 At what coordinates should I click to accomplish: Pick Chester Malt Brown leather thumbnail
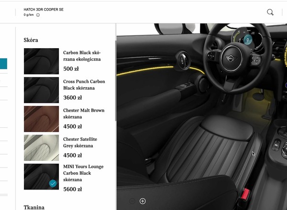(41, 119)
